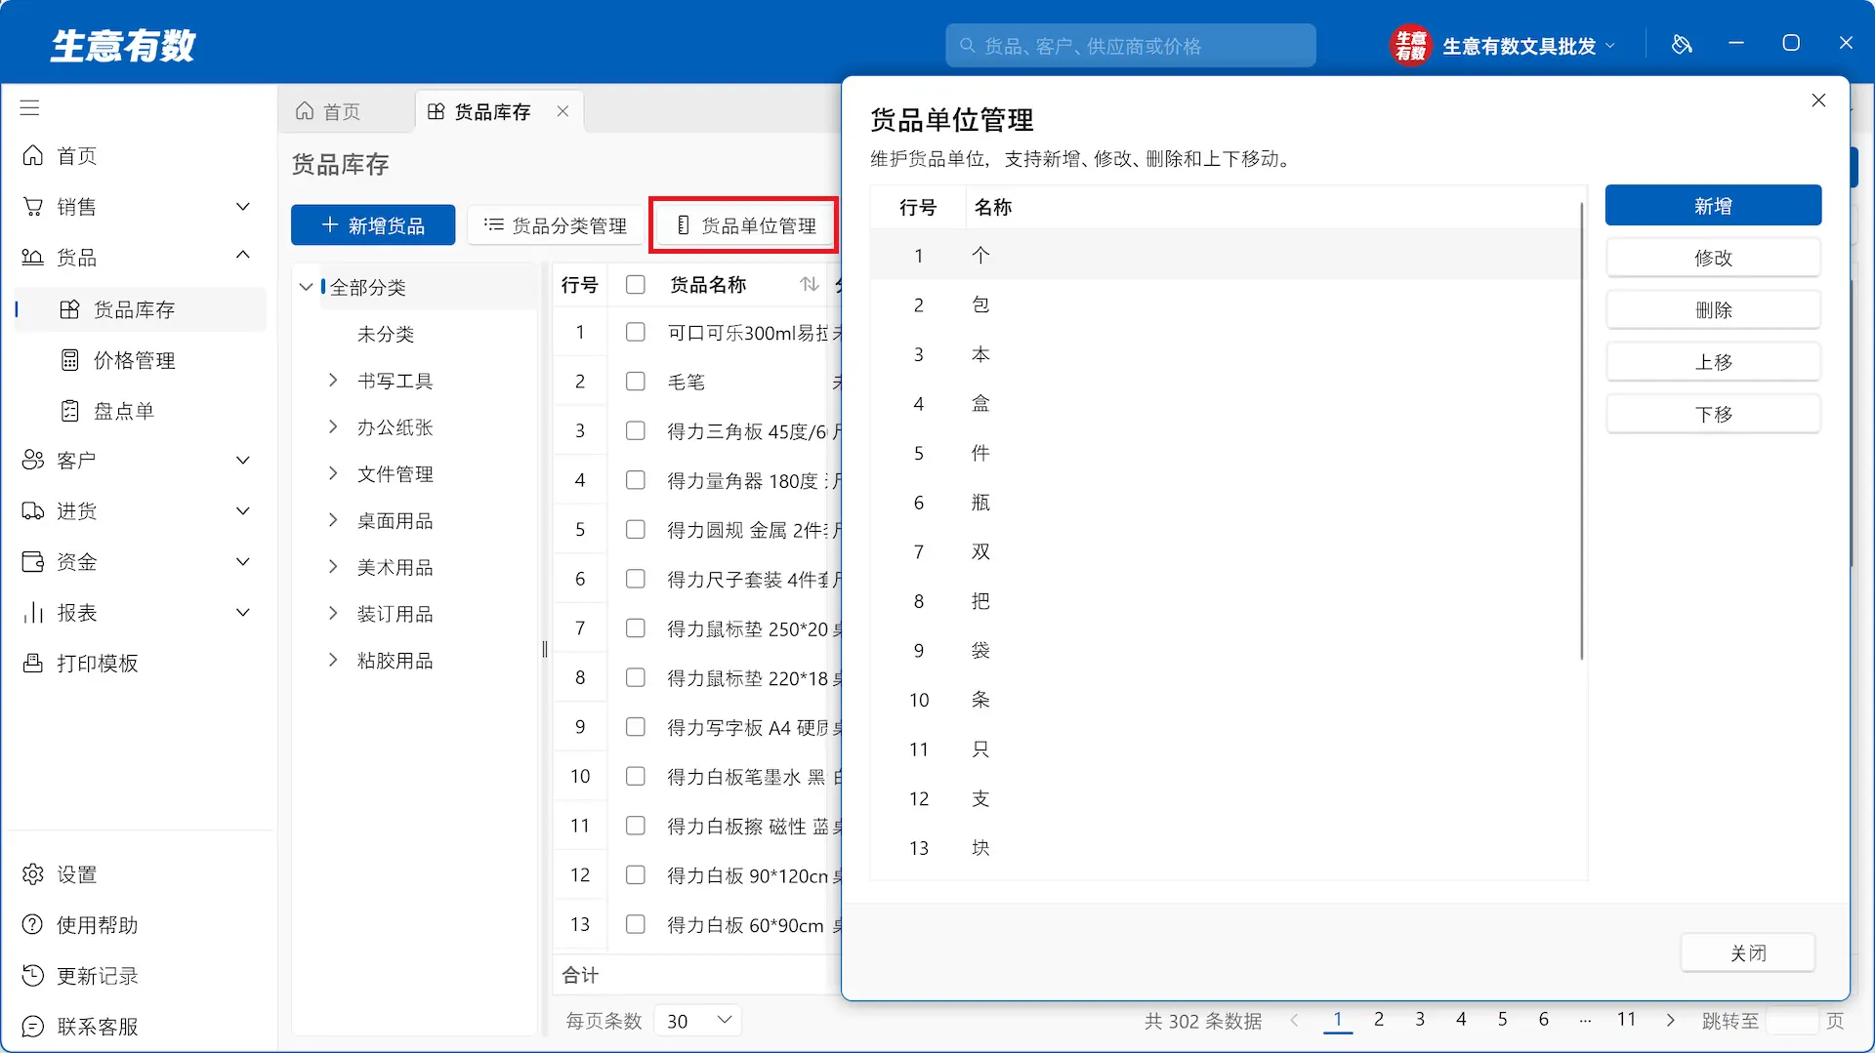
Task: Expand the 粘胶用品 category
Action: coord(333,661)
